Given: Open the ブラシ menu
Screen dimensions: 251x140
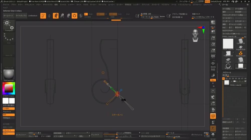Looking at the screenshot, I should tap(14, 5).
